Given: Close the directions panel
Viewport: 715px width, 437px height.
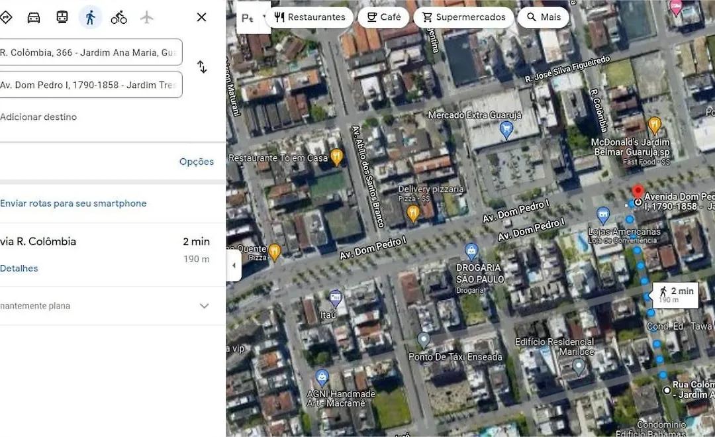Looking at the screenshot, I should (x=201, y=17).
